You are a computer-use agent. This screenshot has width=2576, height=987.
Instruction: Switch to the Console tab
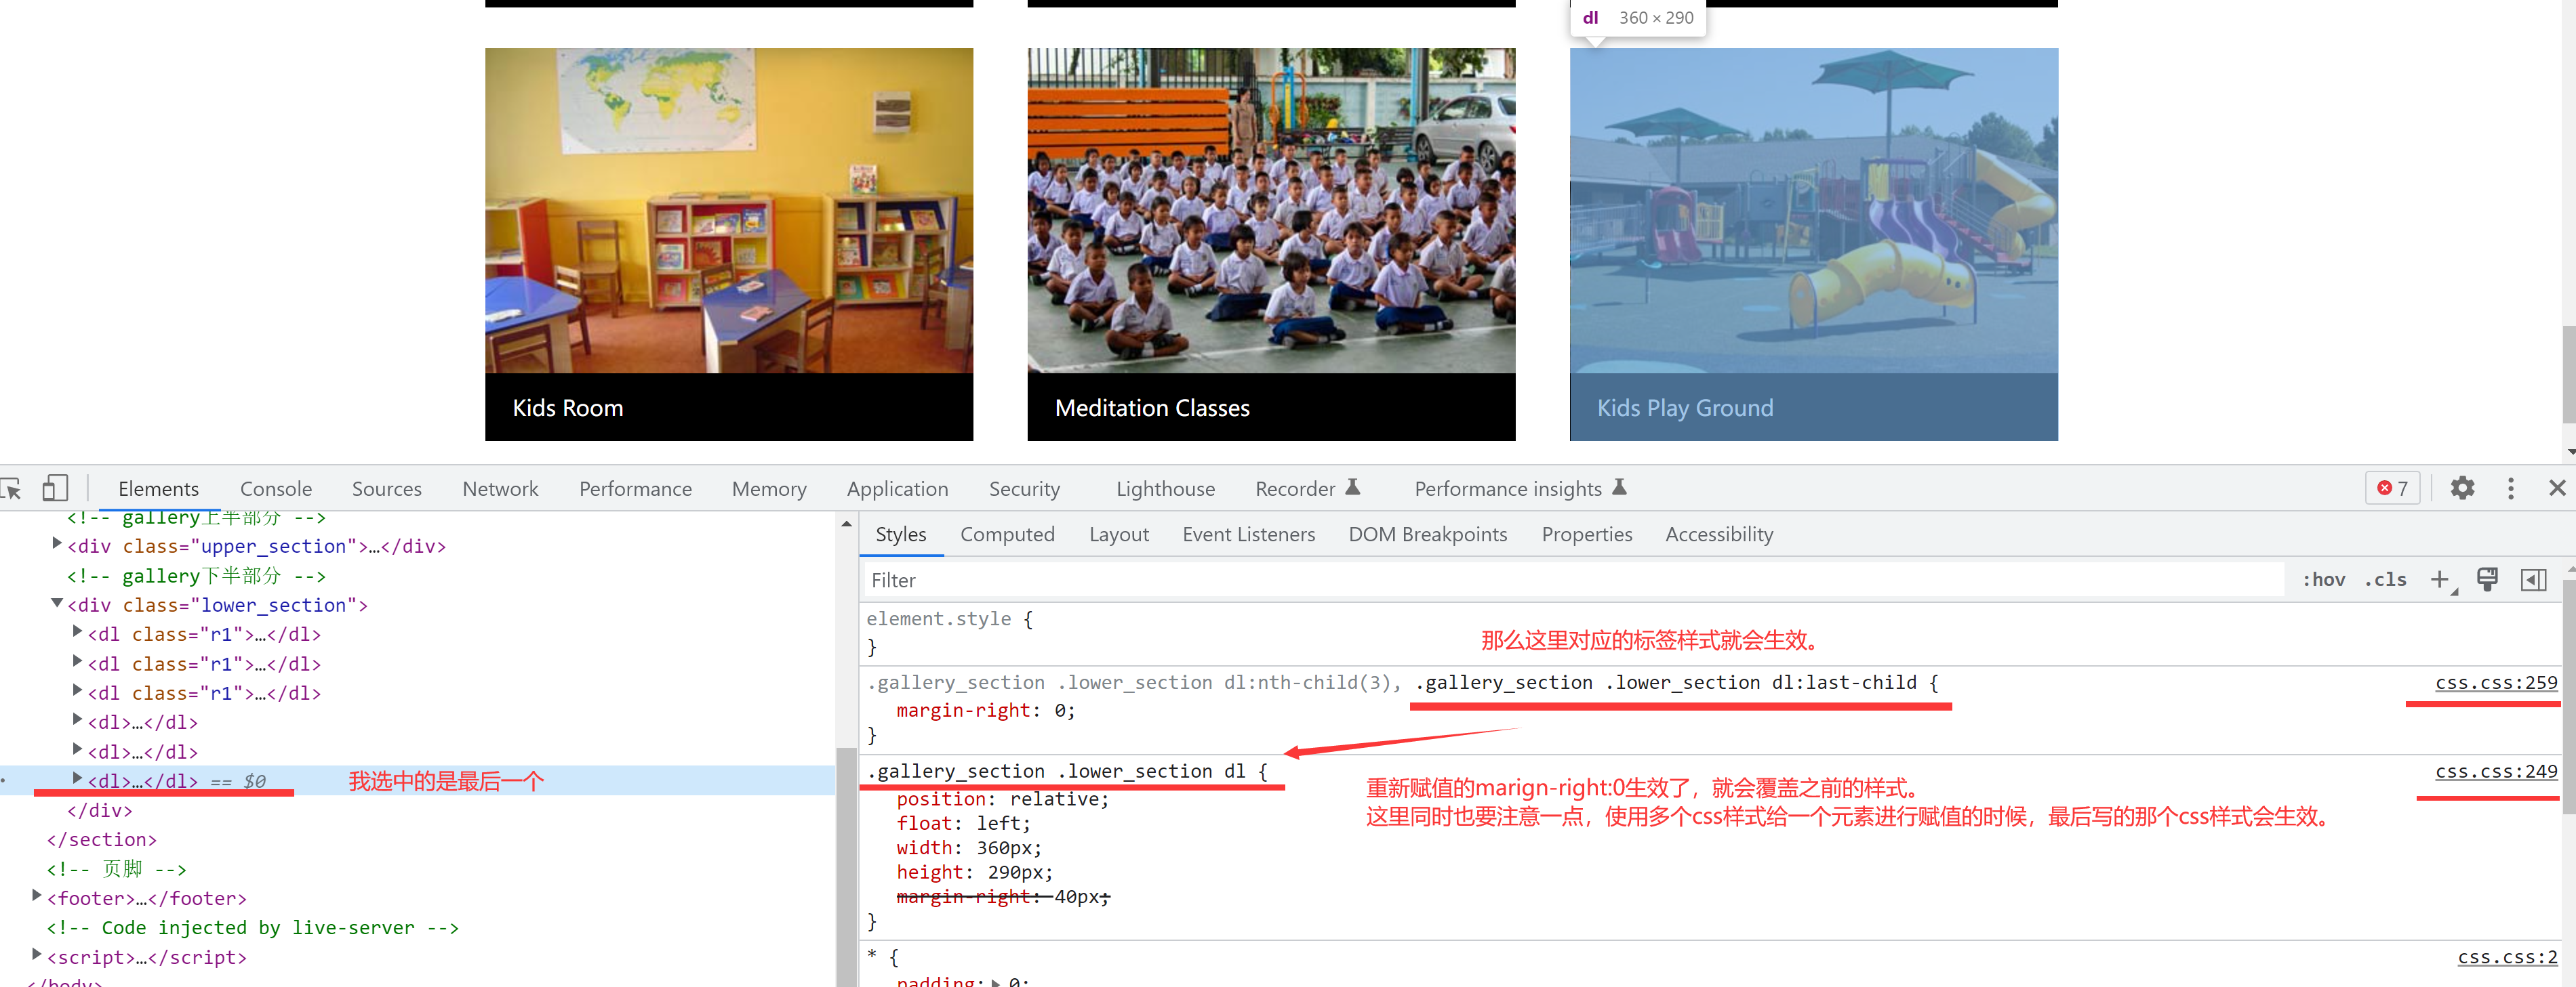(276, 488)
